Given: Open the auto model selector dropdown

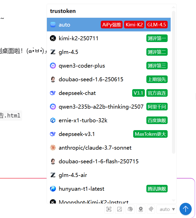Looking at the screenshot, I should click(167, 209).
